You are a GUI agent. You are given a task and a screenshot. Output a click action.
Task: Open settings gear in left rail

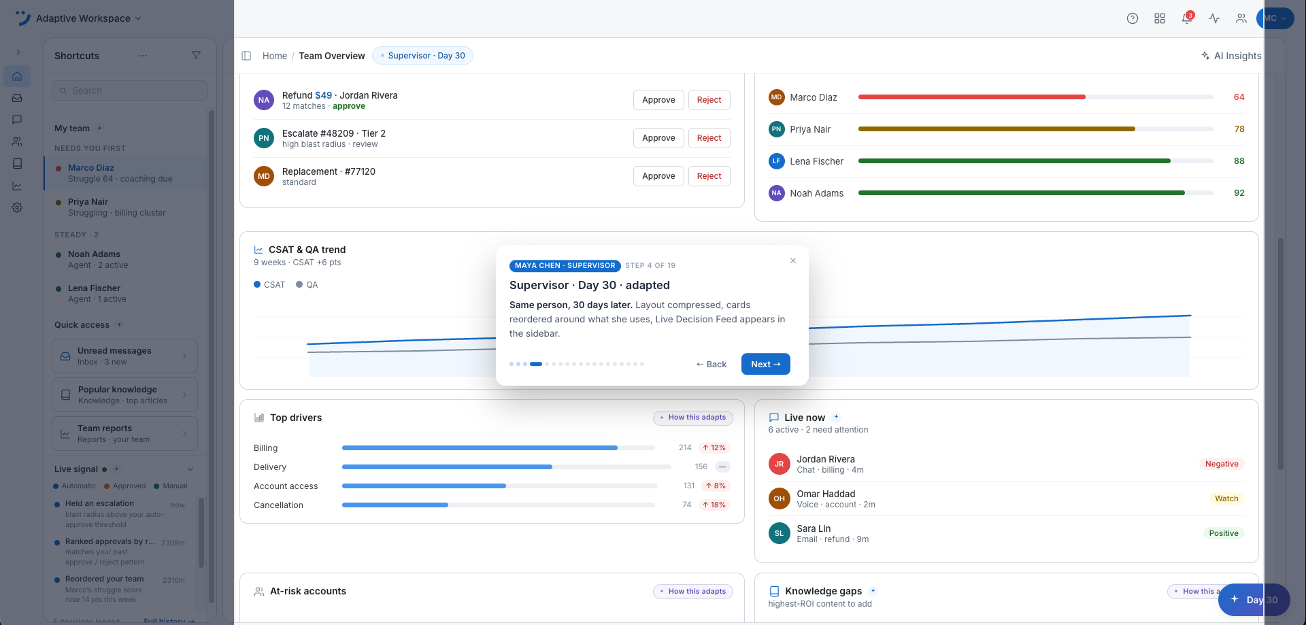coord(17,207)
